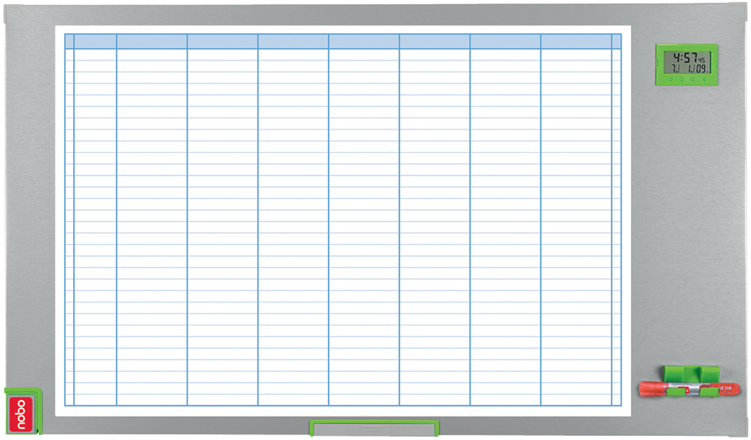
Task: Click the digital clock time display
Action: (x=683, y=58)
